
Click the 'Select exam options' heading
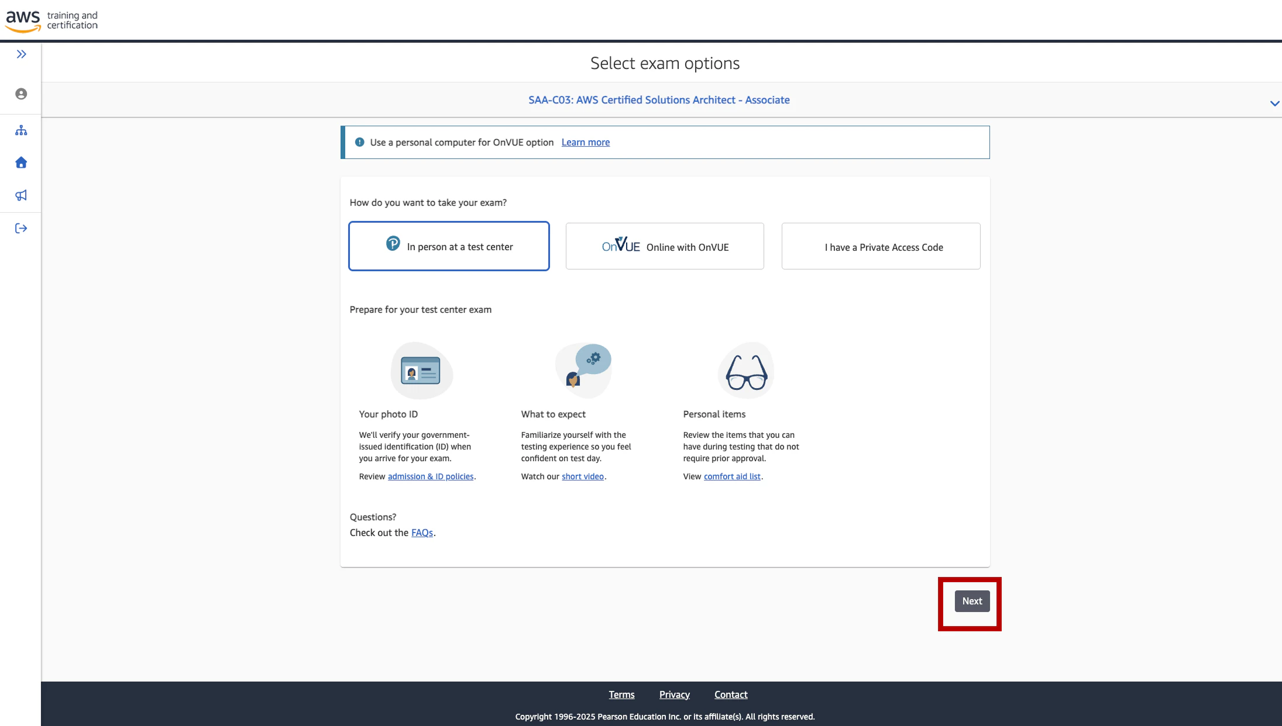pyautogui.click(x=665, y=63)
